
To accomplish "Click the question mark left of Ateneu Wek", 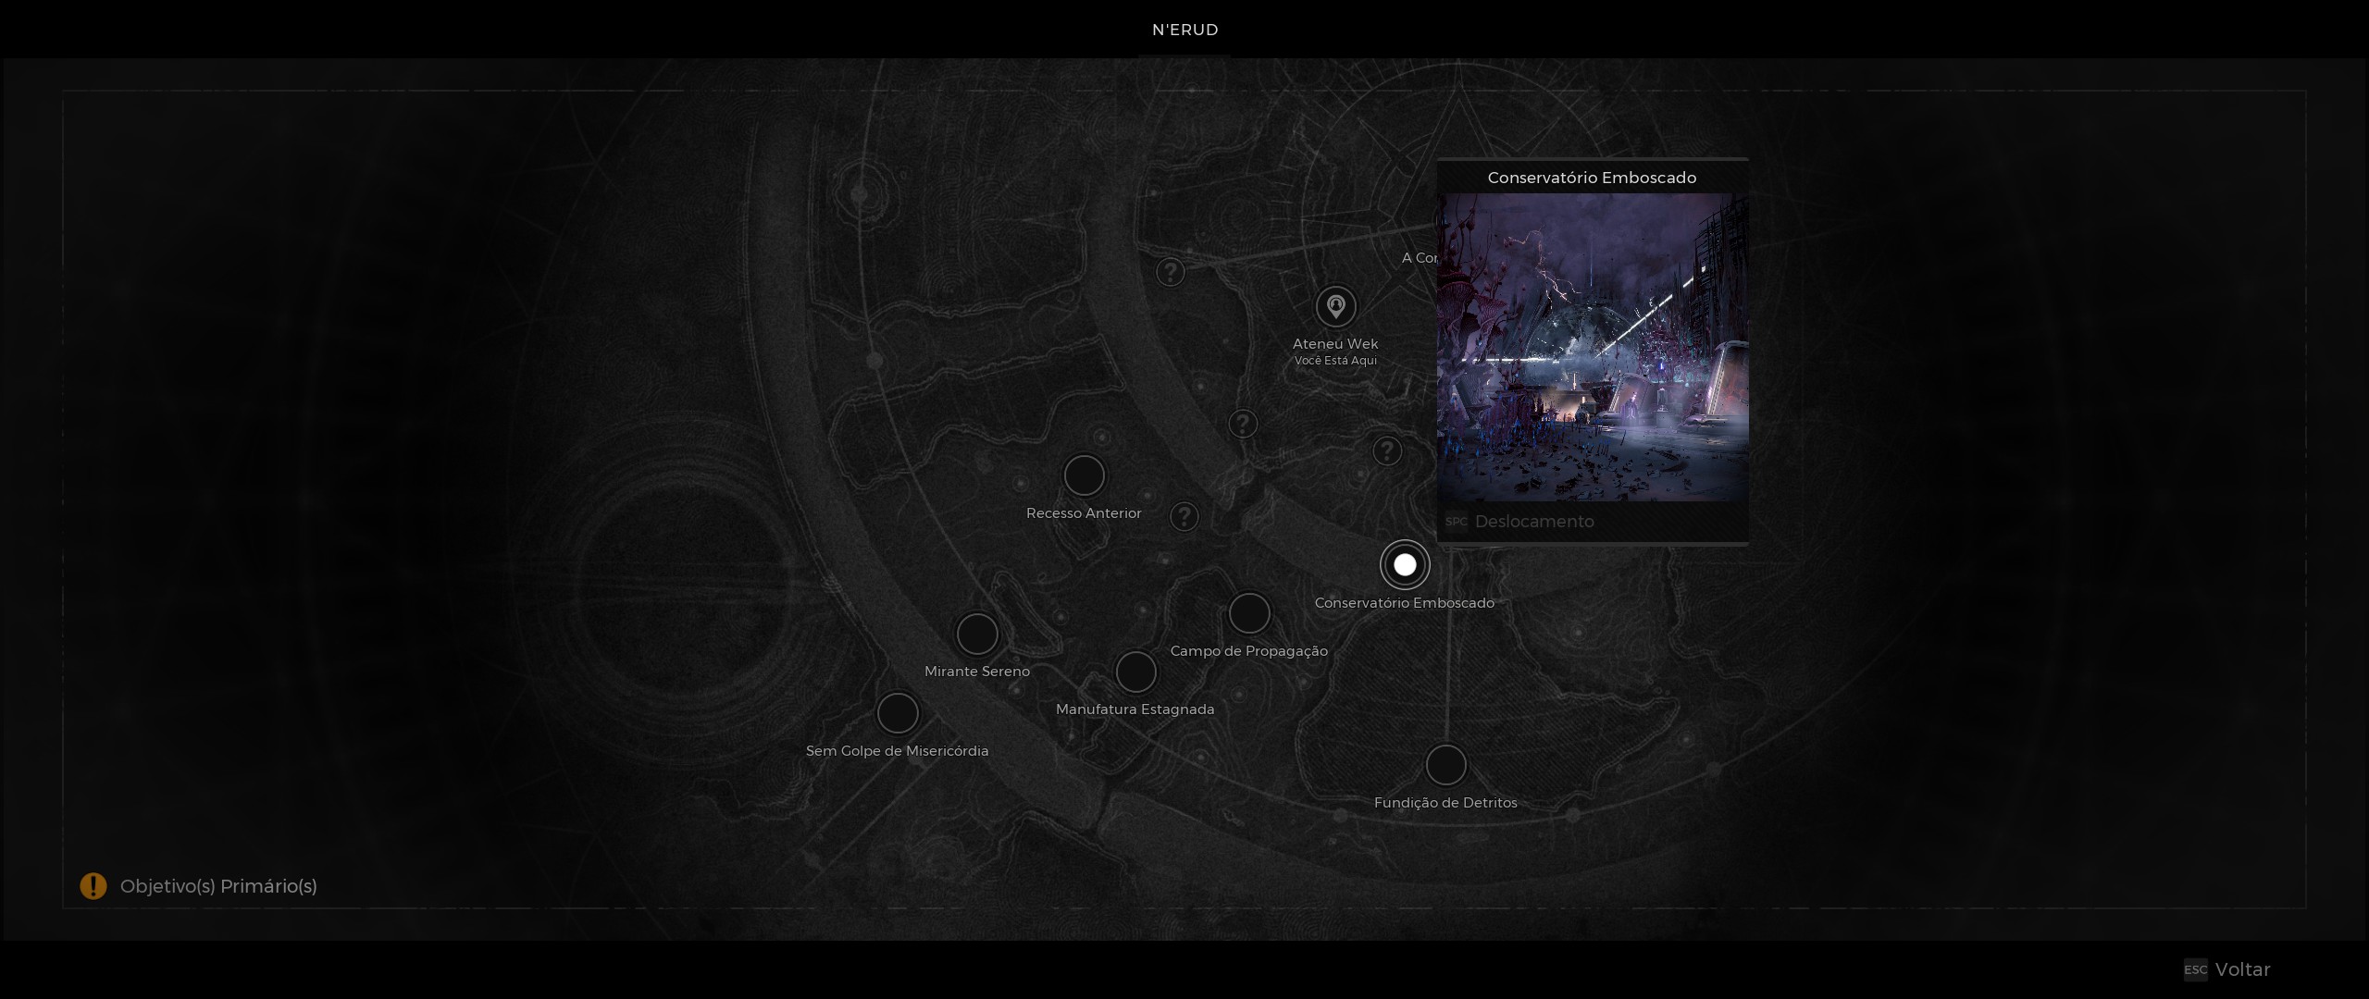I will click(x=1171, y=272).
